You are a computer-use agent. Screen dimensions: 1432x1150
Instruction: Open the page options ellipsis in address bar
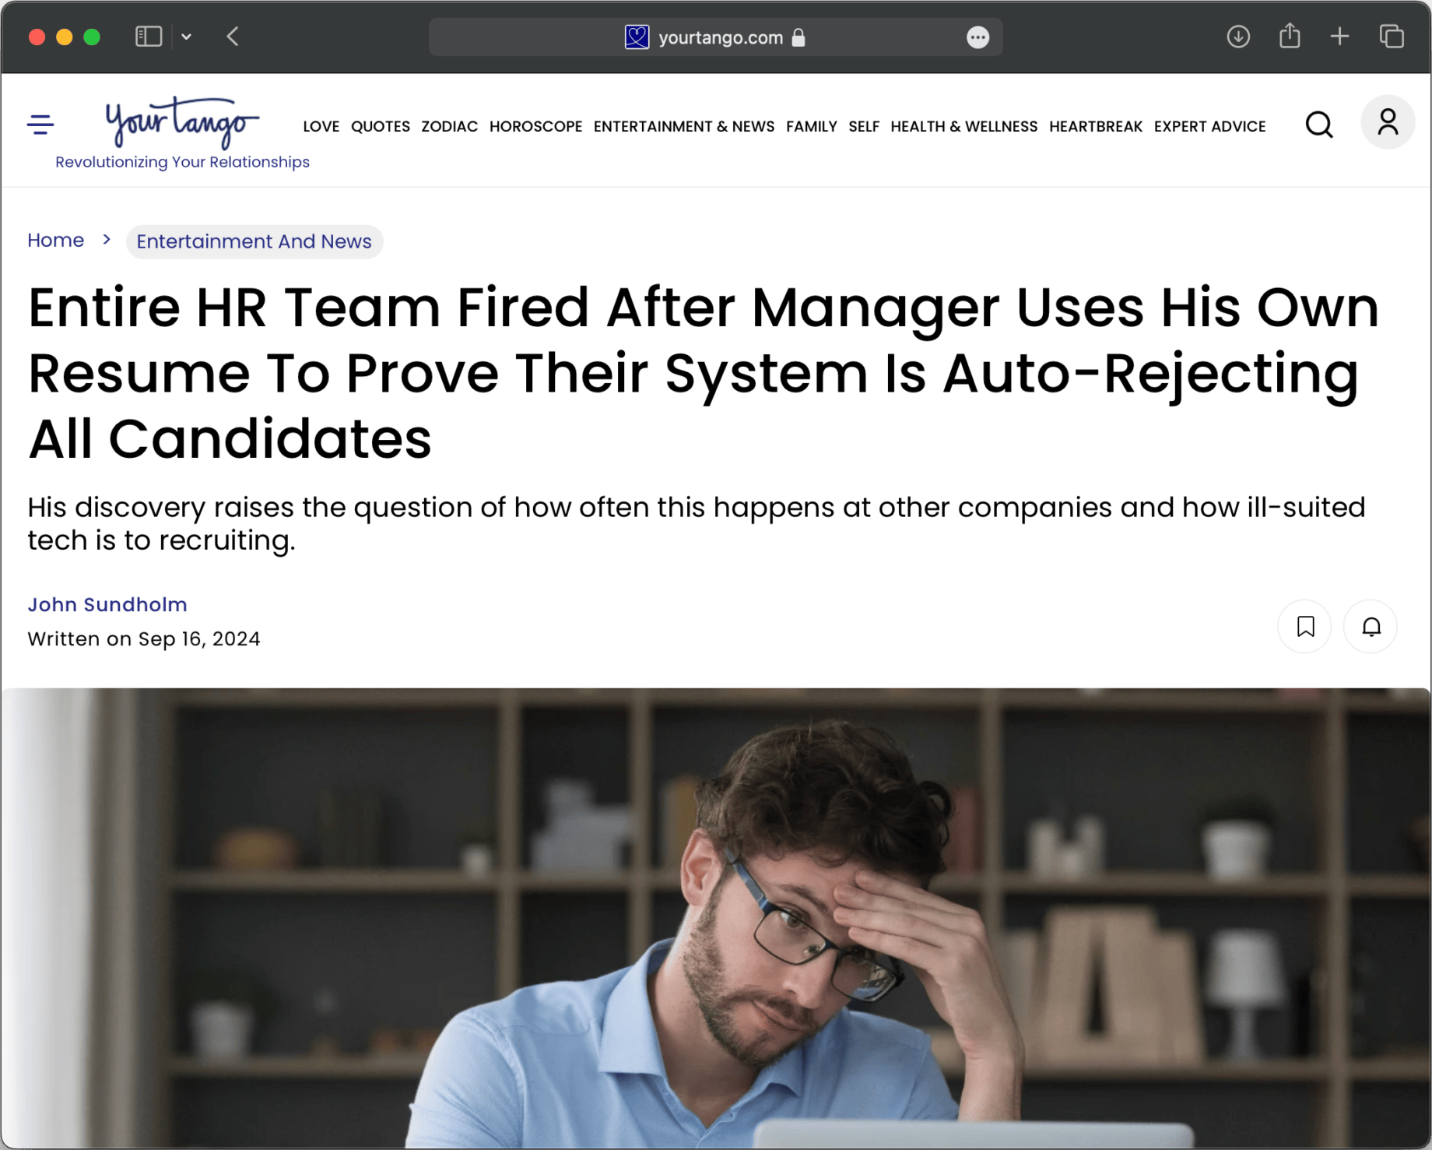point(977,37)
